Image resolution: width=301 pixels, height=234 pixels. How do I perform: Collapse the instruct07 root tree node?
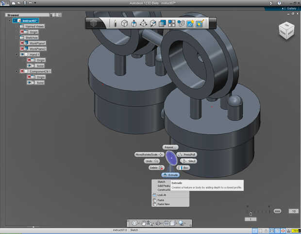[x=10, y=20]
